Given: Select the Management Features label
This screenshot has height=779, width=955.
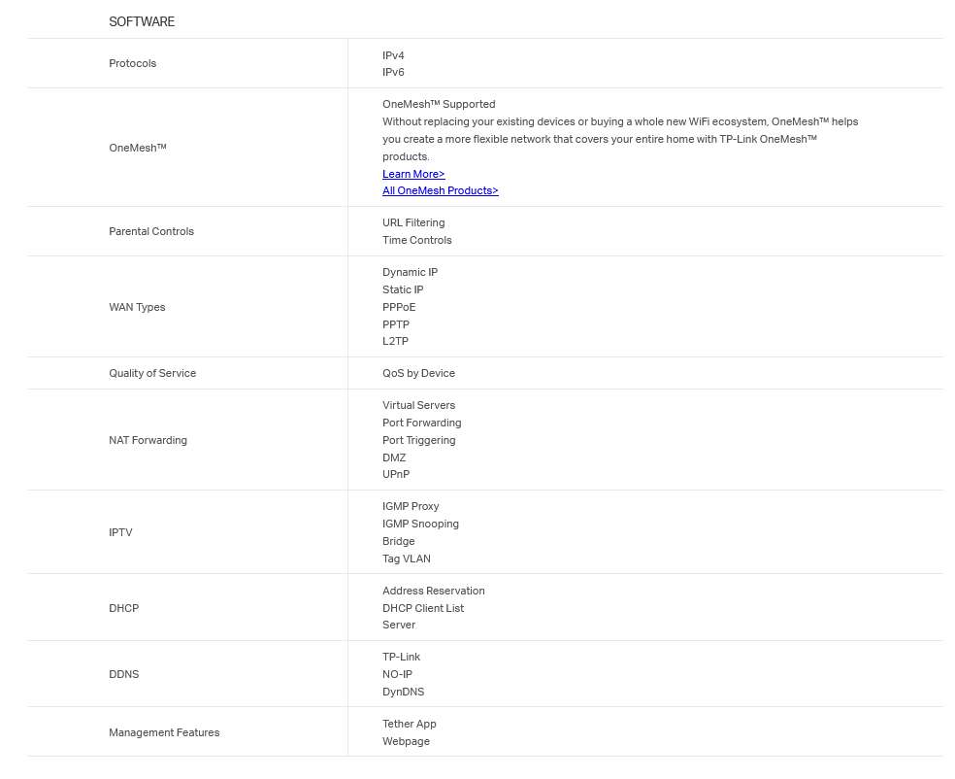Looking at the screenshot, I should click(x=164, y=732).
